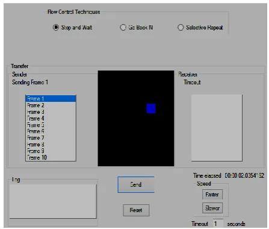
Task: Click into the Timeout seconds field
Action: (218, 224)
